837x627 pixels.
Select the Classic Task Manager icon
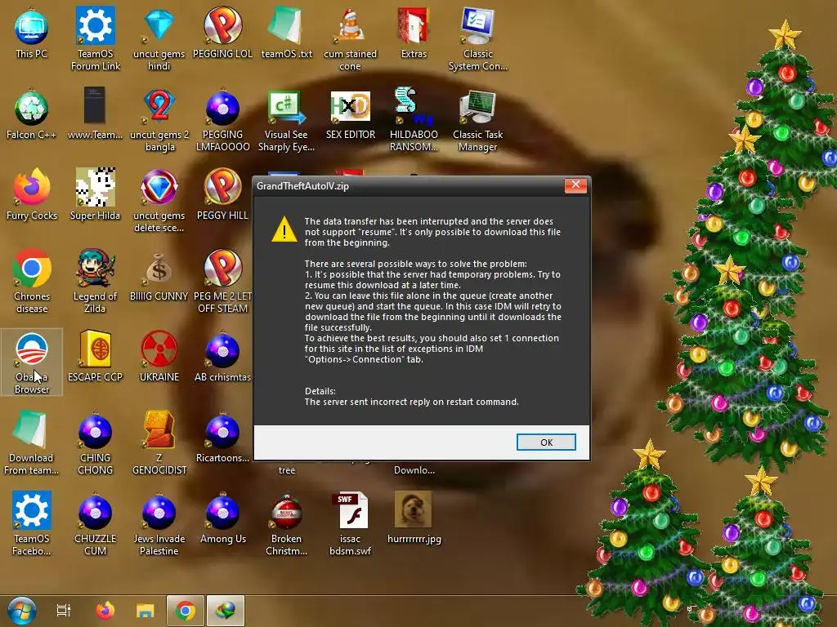pyautogui.click(x=477, y=121)
